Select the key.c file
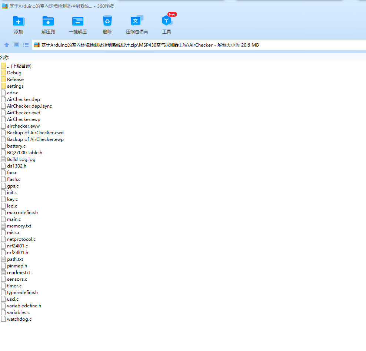Viewport: 366px width, 351px height. pos(10,199)
